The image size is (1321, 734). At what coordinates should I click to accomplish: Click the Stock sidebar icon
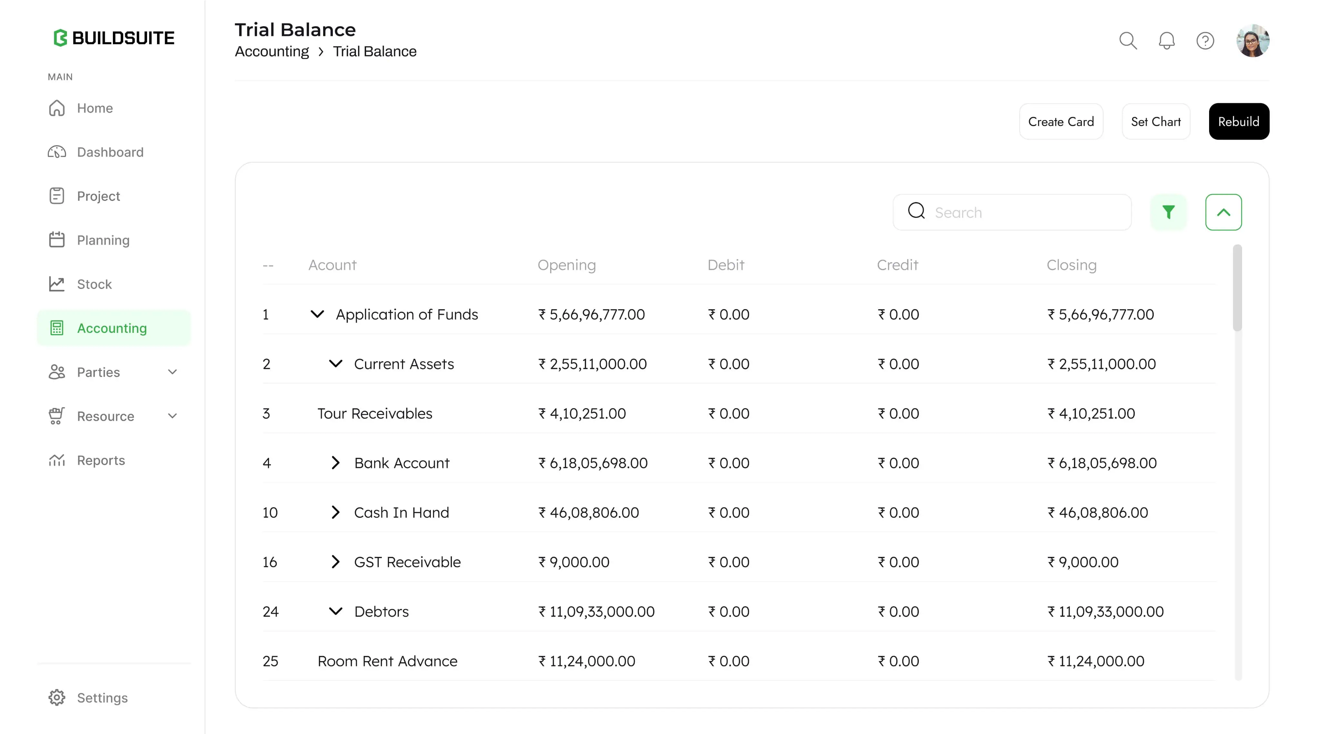[56, 284]
